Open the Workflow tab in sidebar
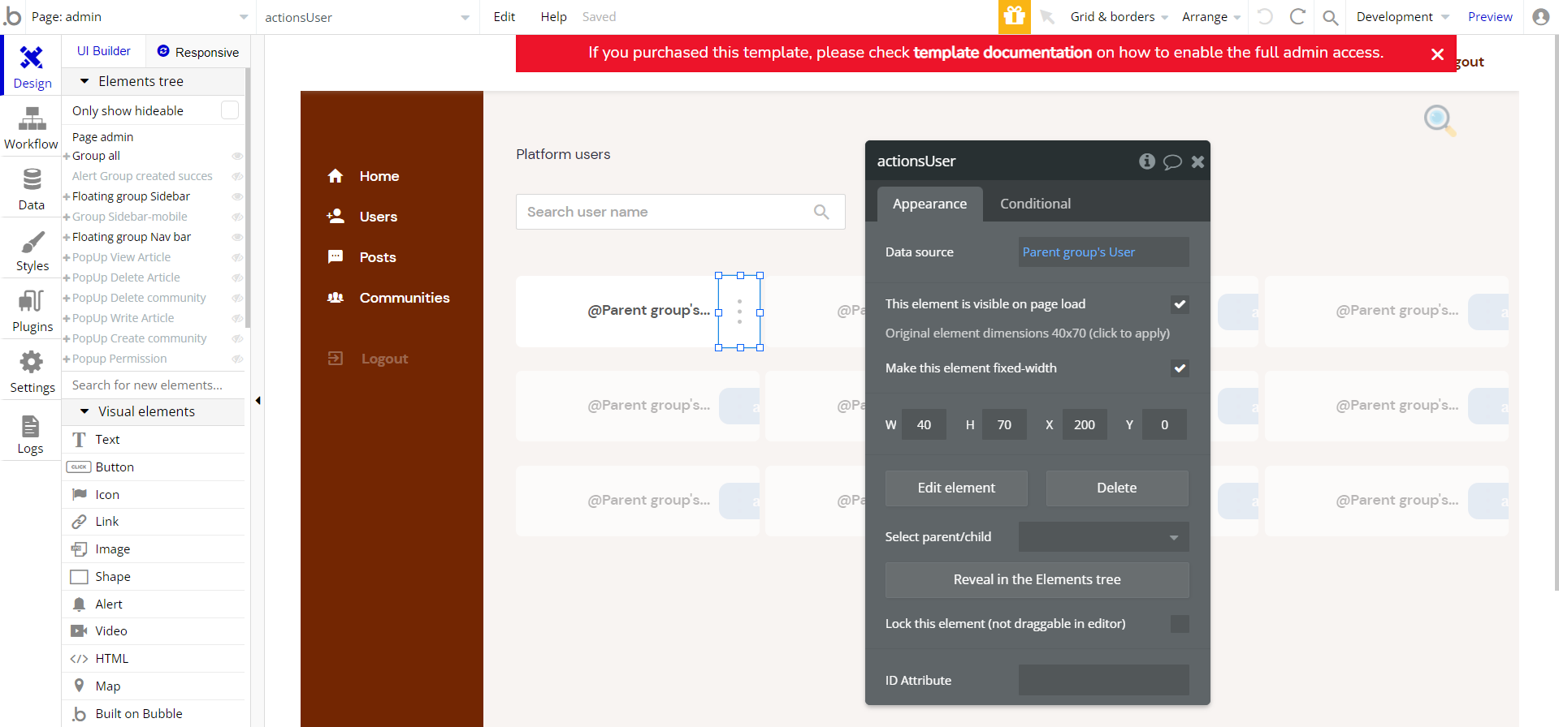The image size is (1559, 727). (32, 129)
